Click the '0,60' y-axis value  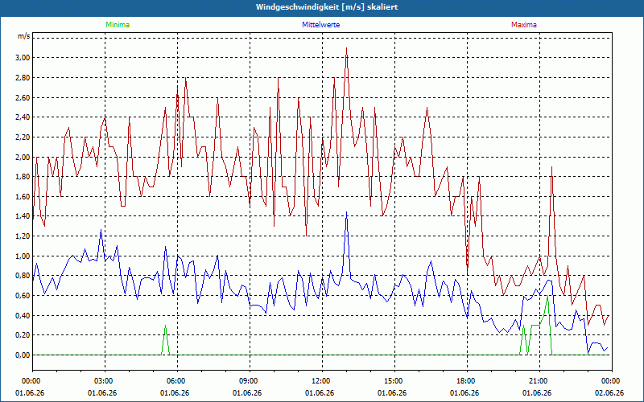pos(23,296)
